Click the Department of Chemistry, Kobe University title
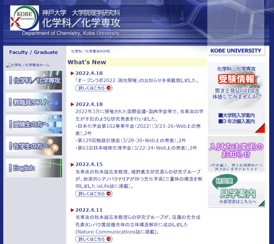The height and width of the screenshot is (244, 274). click(x=71, y=33)
